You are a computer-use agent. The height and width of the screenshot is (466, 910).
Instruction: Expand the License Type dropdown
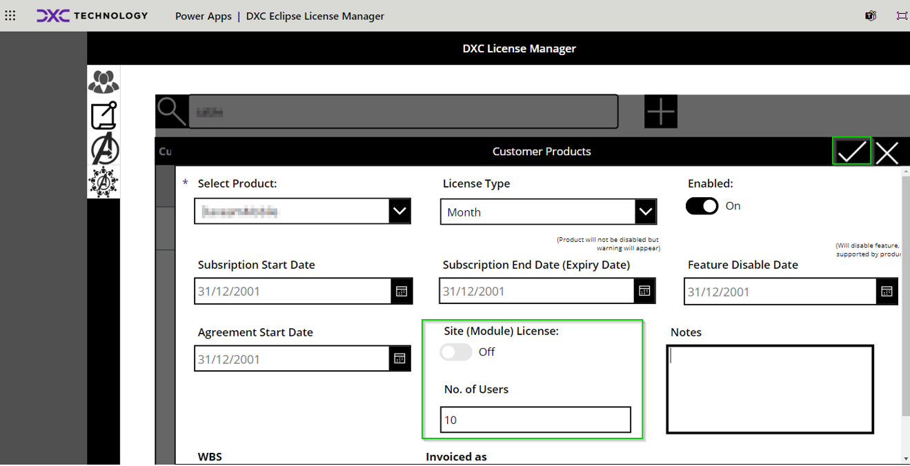pos(645,212)
